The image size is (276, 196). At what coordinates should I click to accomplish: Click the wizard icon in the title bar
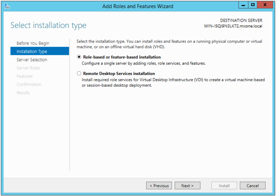7,6
